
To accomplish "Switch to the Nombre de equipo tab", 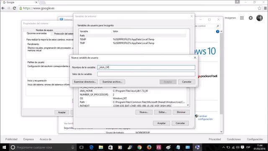I will (x=44, y=30).
